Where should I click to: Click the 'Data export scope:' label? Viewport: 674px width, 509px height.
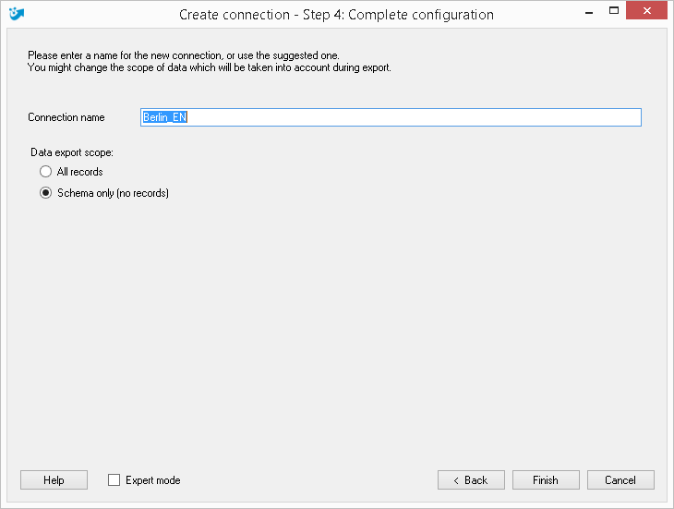click(x=72, y=152)
